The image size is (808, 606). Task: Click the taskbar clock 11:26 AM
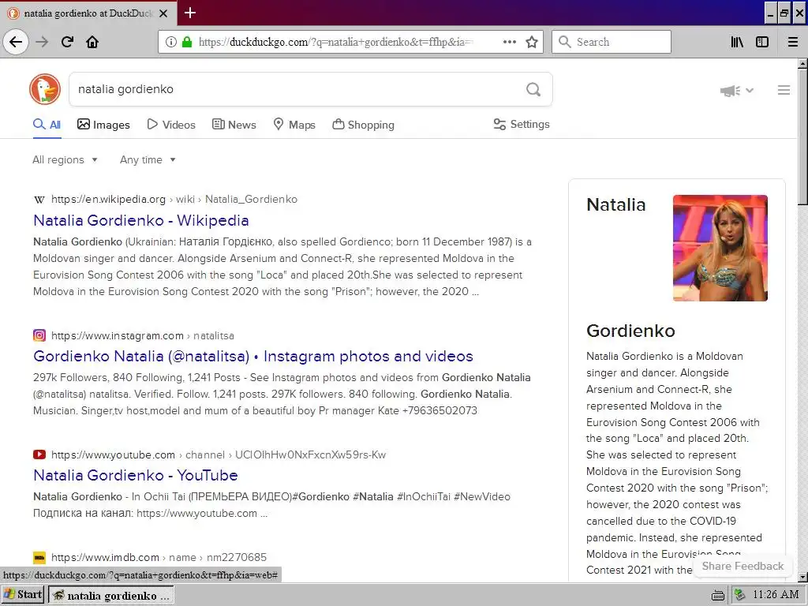[x=776, y=595]
